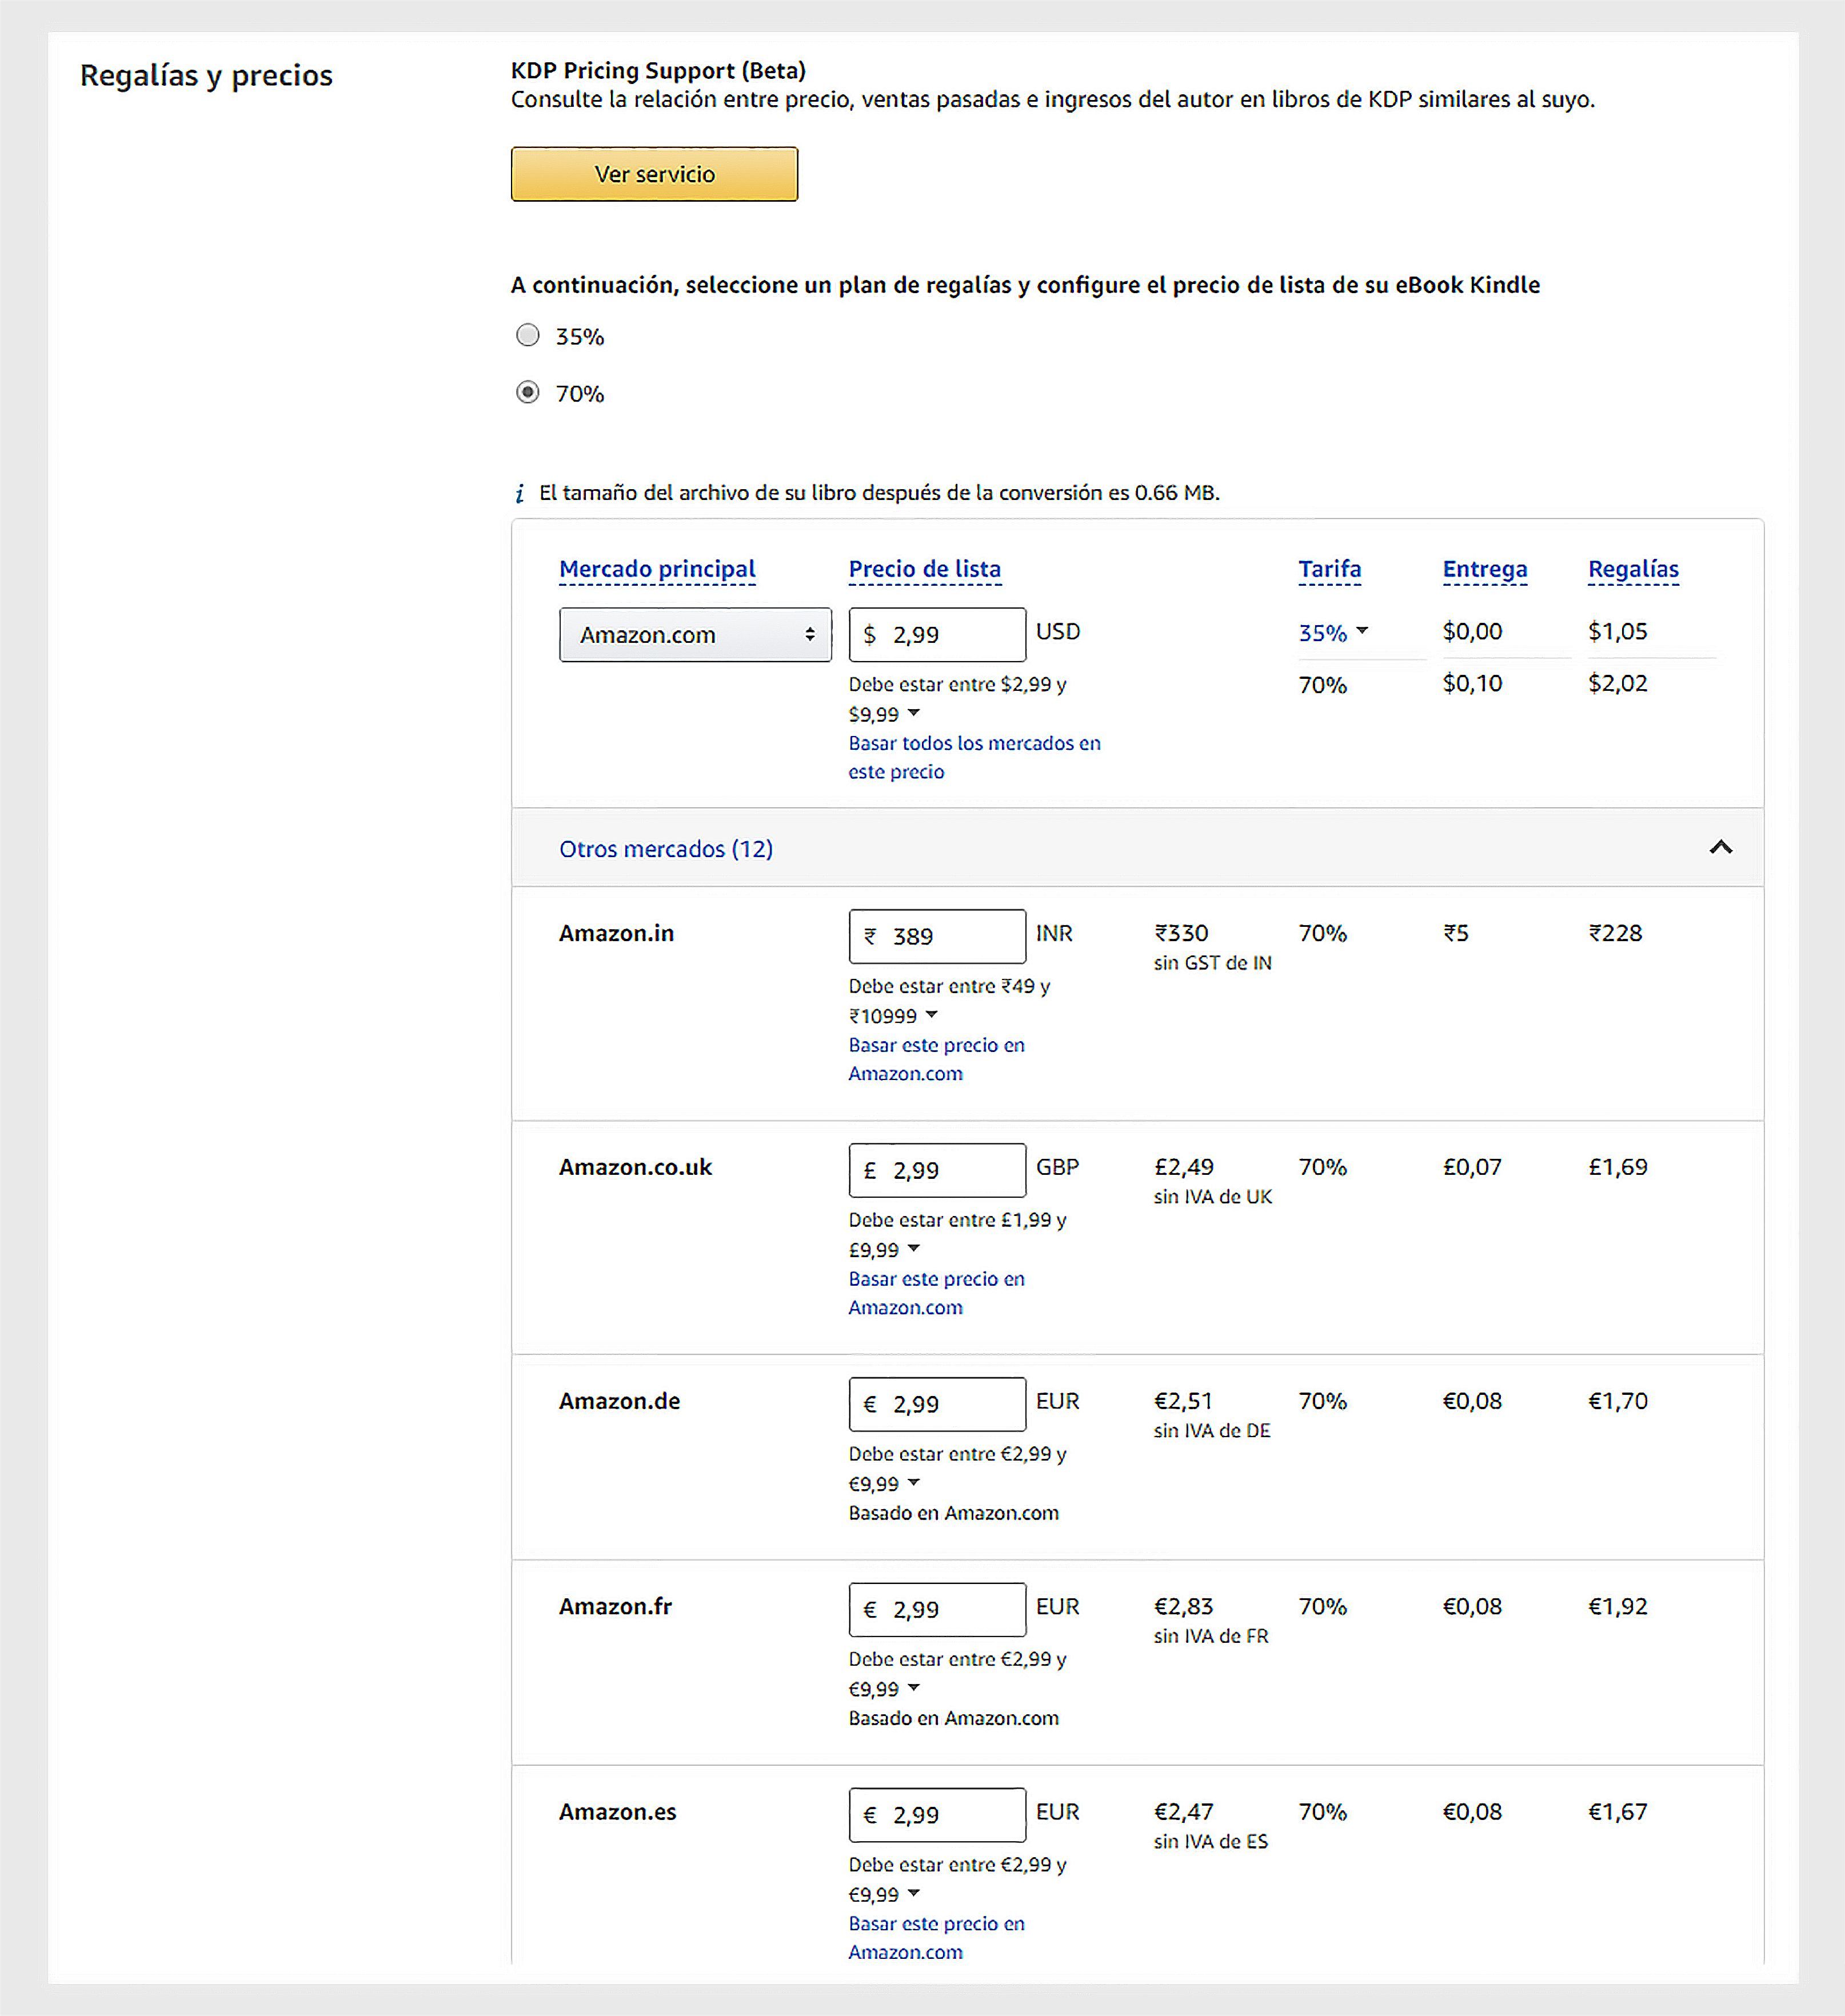Click the £1,69 royalty value

pos(1617,1167)
